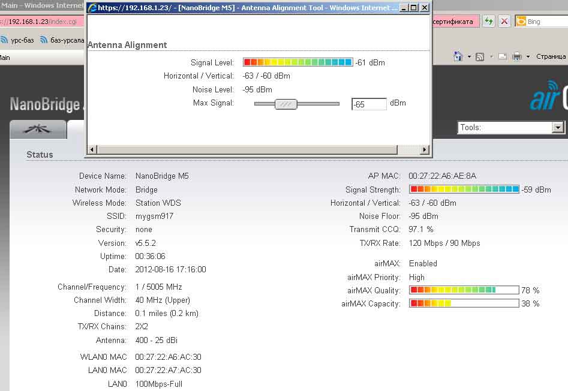Click the TX/RX Rate value 120 Mbps / 90 Mbps
This screenshot has width=568, height=391.
444,243
